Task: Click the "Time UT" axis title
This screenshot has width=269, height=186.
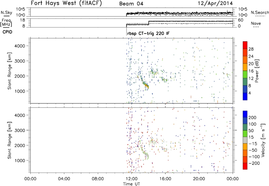Action: 131,184
